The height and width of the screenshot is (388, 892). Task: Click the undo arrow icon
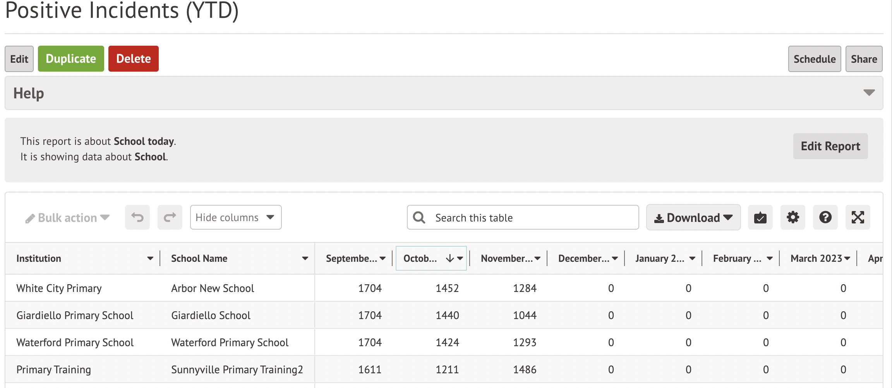tap(137, 217)
